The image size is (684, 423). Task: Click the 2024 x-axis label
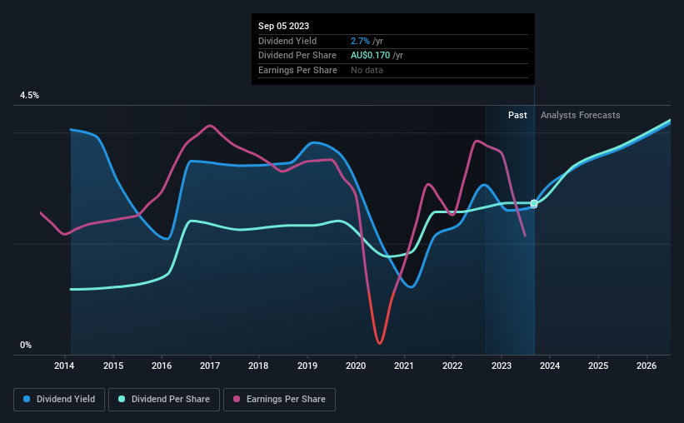tap(550, 366)
